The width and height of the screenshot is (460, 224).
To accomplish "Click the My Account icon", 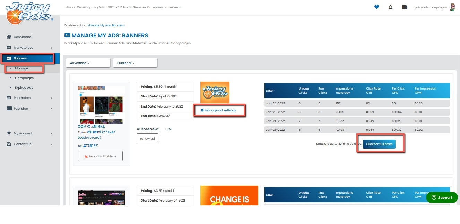I will 9,133.
